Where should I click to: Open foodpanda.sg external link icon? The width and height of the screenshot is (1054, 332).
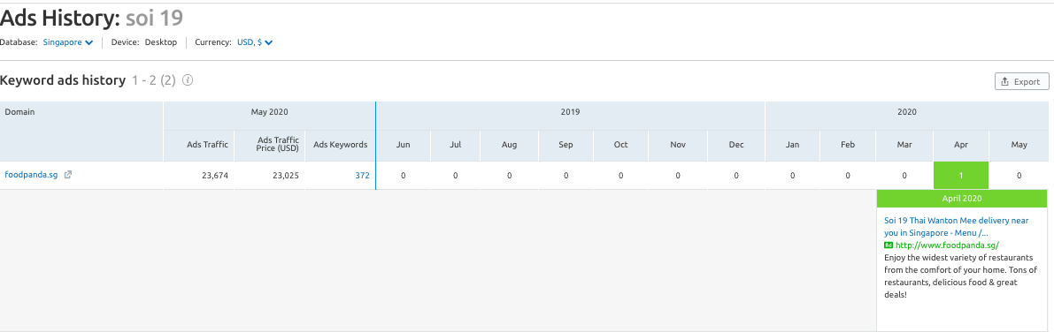(x=68, y=175)
